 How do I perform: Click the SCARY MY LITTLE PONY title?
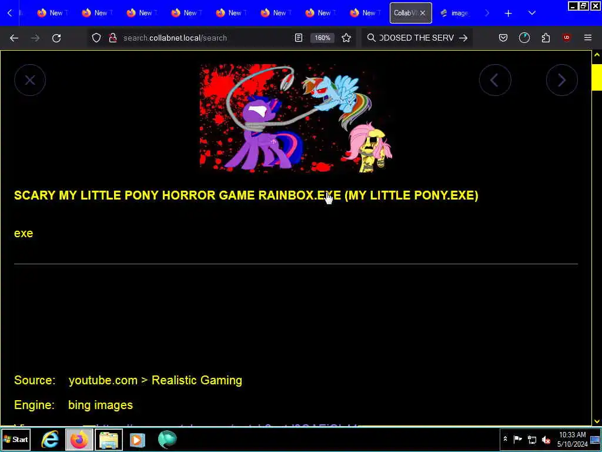[x=246, y=195]
